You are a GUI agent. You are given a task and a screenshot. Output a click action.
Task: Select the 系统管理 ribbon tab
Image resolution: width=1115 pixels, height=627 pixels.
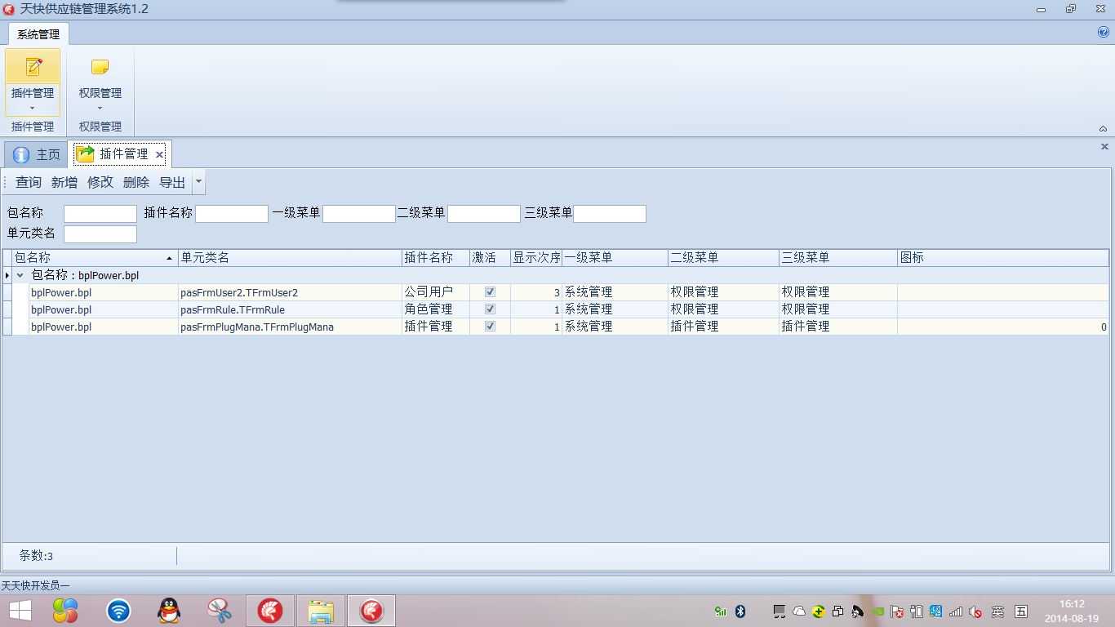coord(38,34)
